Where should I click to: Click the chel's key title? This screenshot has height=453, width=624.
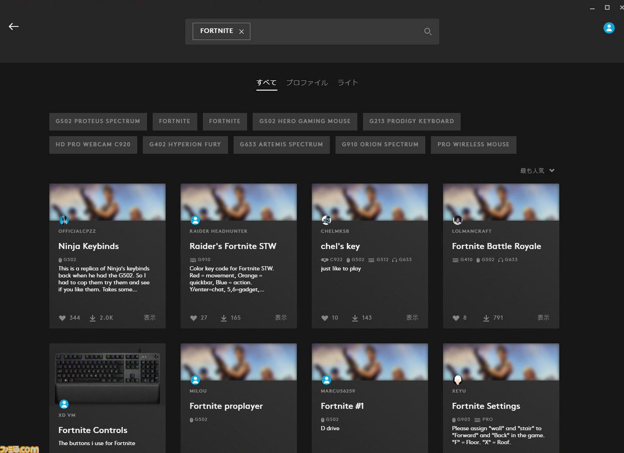(340, 246)
